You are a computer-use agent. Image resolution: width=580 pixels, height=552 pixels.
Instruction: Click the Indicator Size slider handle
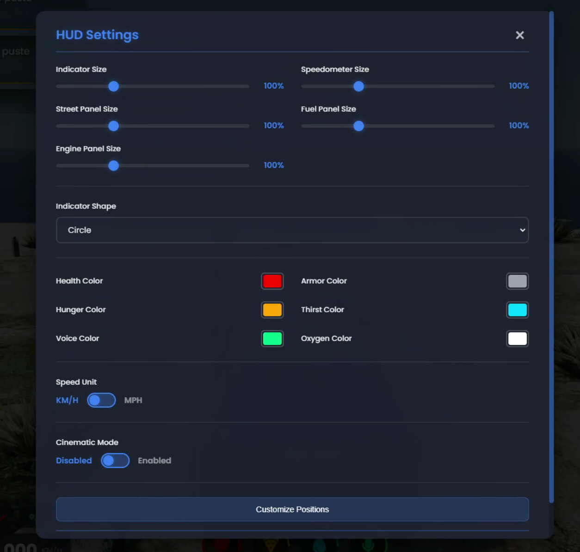[x=113, y=86]
